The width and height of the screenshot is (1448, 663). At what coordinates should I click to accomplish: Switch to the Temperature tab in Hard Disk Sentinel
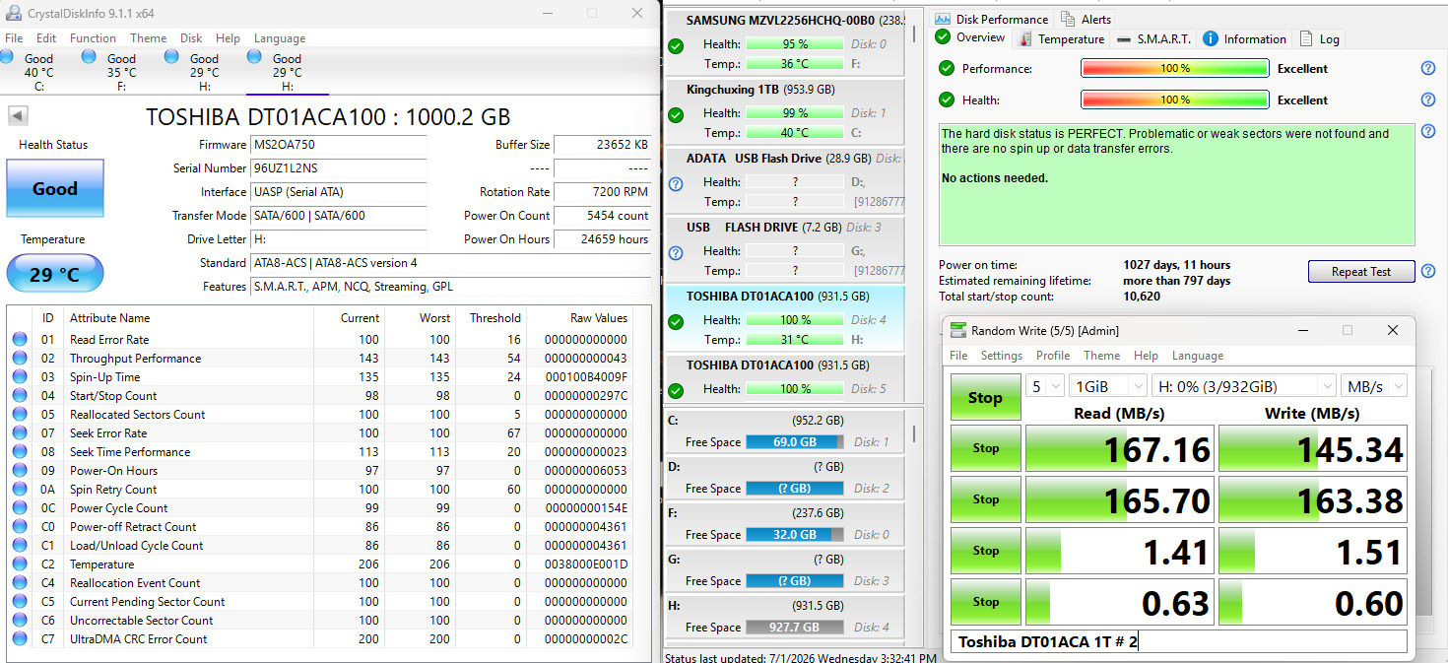1061,39
